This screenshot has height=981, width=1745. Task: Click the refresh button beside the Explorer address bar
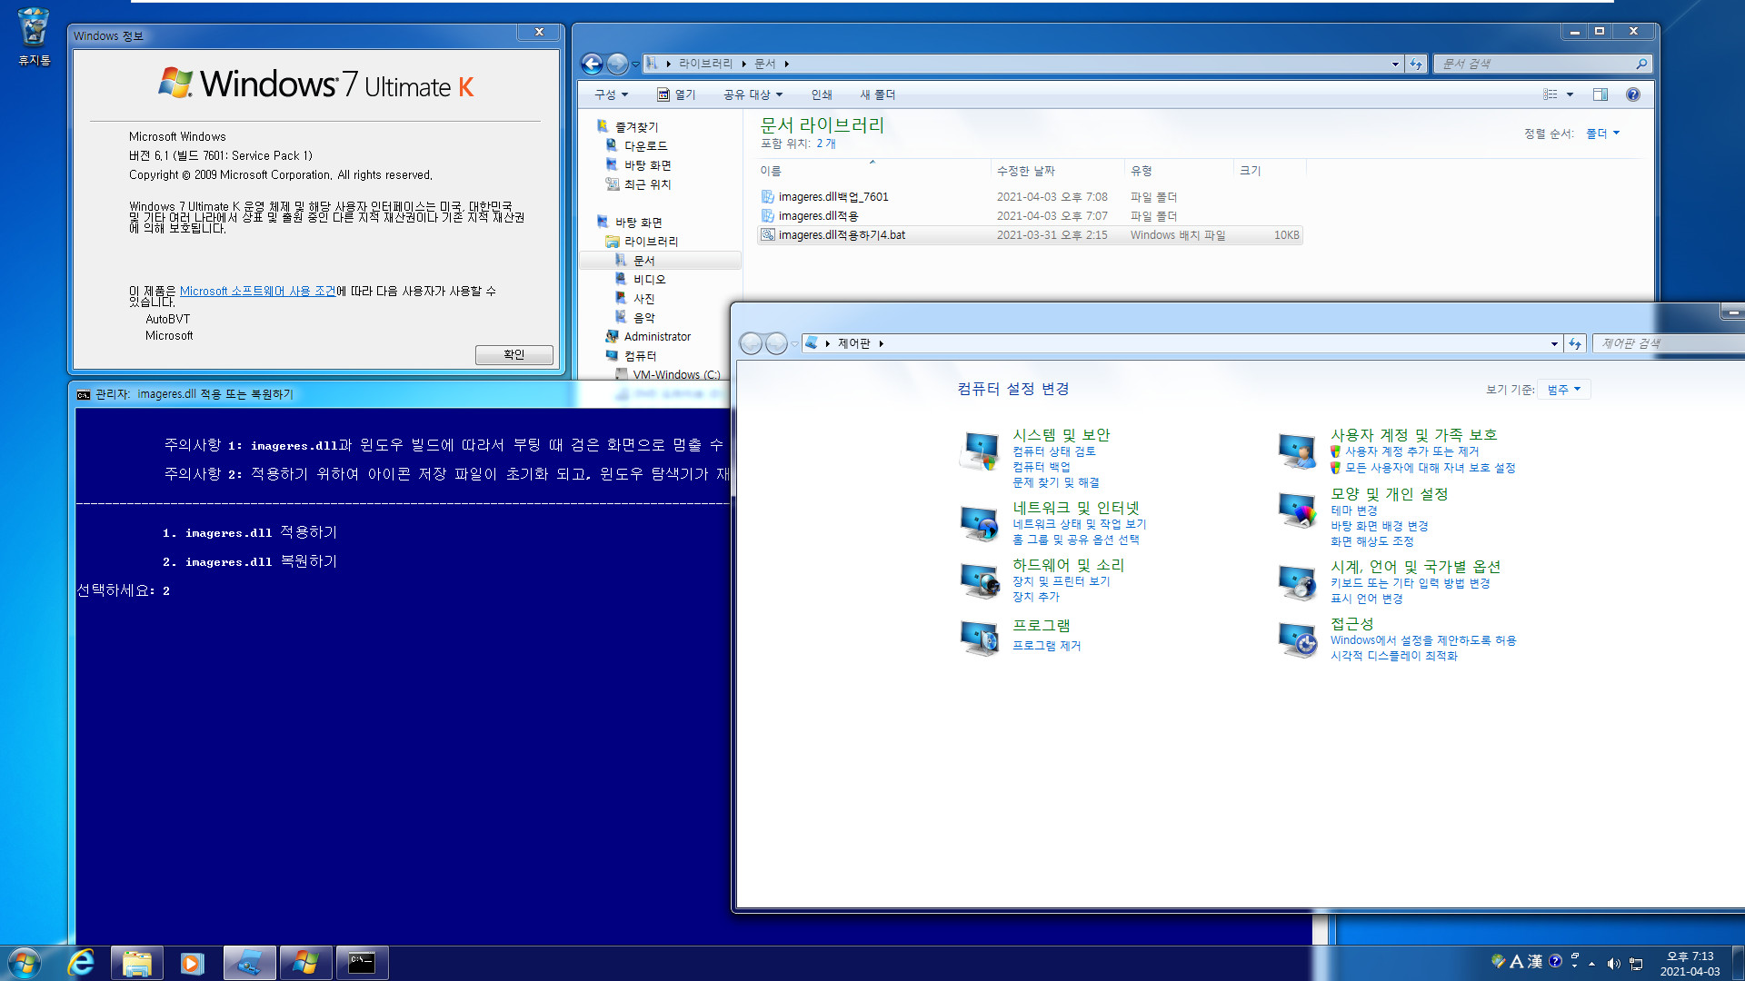point(1415,64)
